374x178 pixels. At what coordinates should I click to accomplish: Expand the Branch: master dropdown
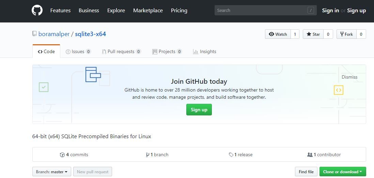tap(52, 172)
